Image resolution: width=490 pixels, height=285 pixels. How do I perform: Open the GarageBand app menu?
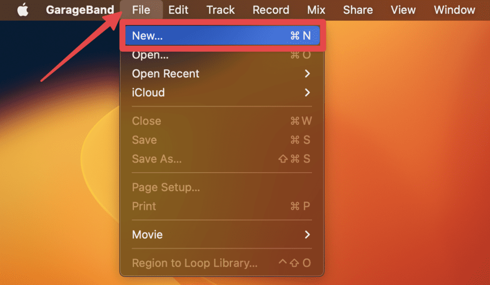80,10
